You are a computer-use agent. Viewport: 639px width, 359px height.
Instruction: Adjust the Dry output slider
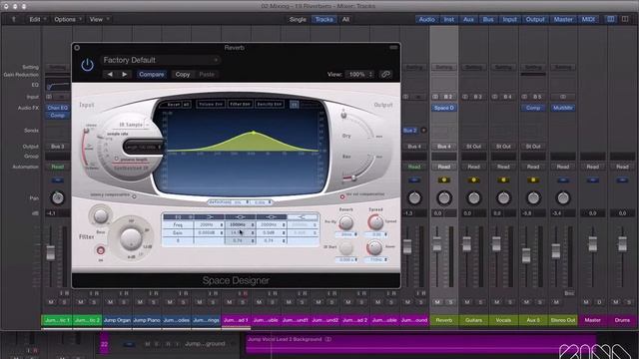343,116
